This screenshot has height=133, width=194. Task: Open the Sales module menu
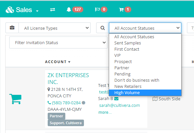click(22, 10)
